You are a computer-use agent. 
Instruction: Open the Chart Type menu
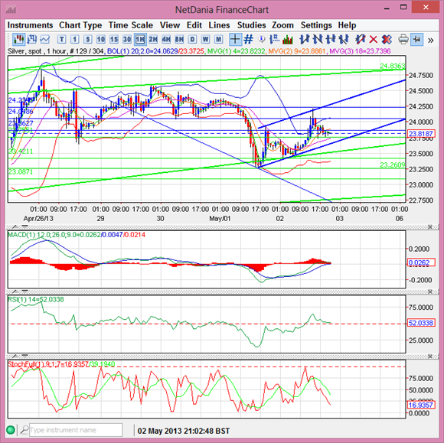[x=80, y=25]
